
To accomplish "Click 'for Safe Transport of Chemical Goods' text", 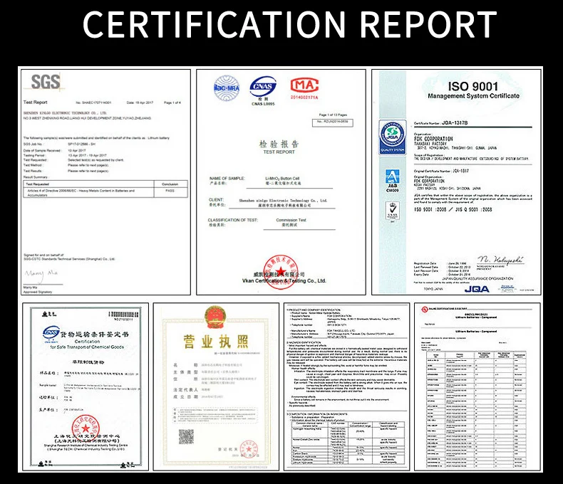I will (x=87, y=347).
